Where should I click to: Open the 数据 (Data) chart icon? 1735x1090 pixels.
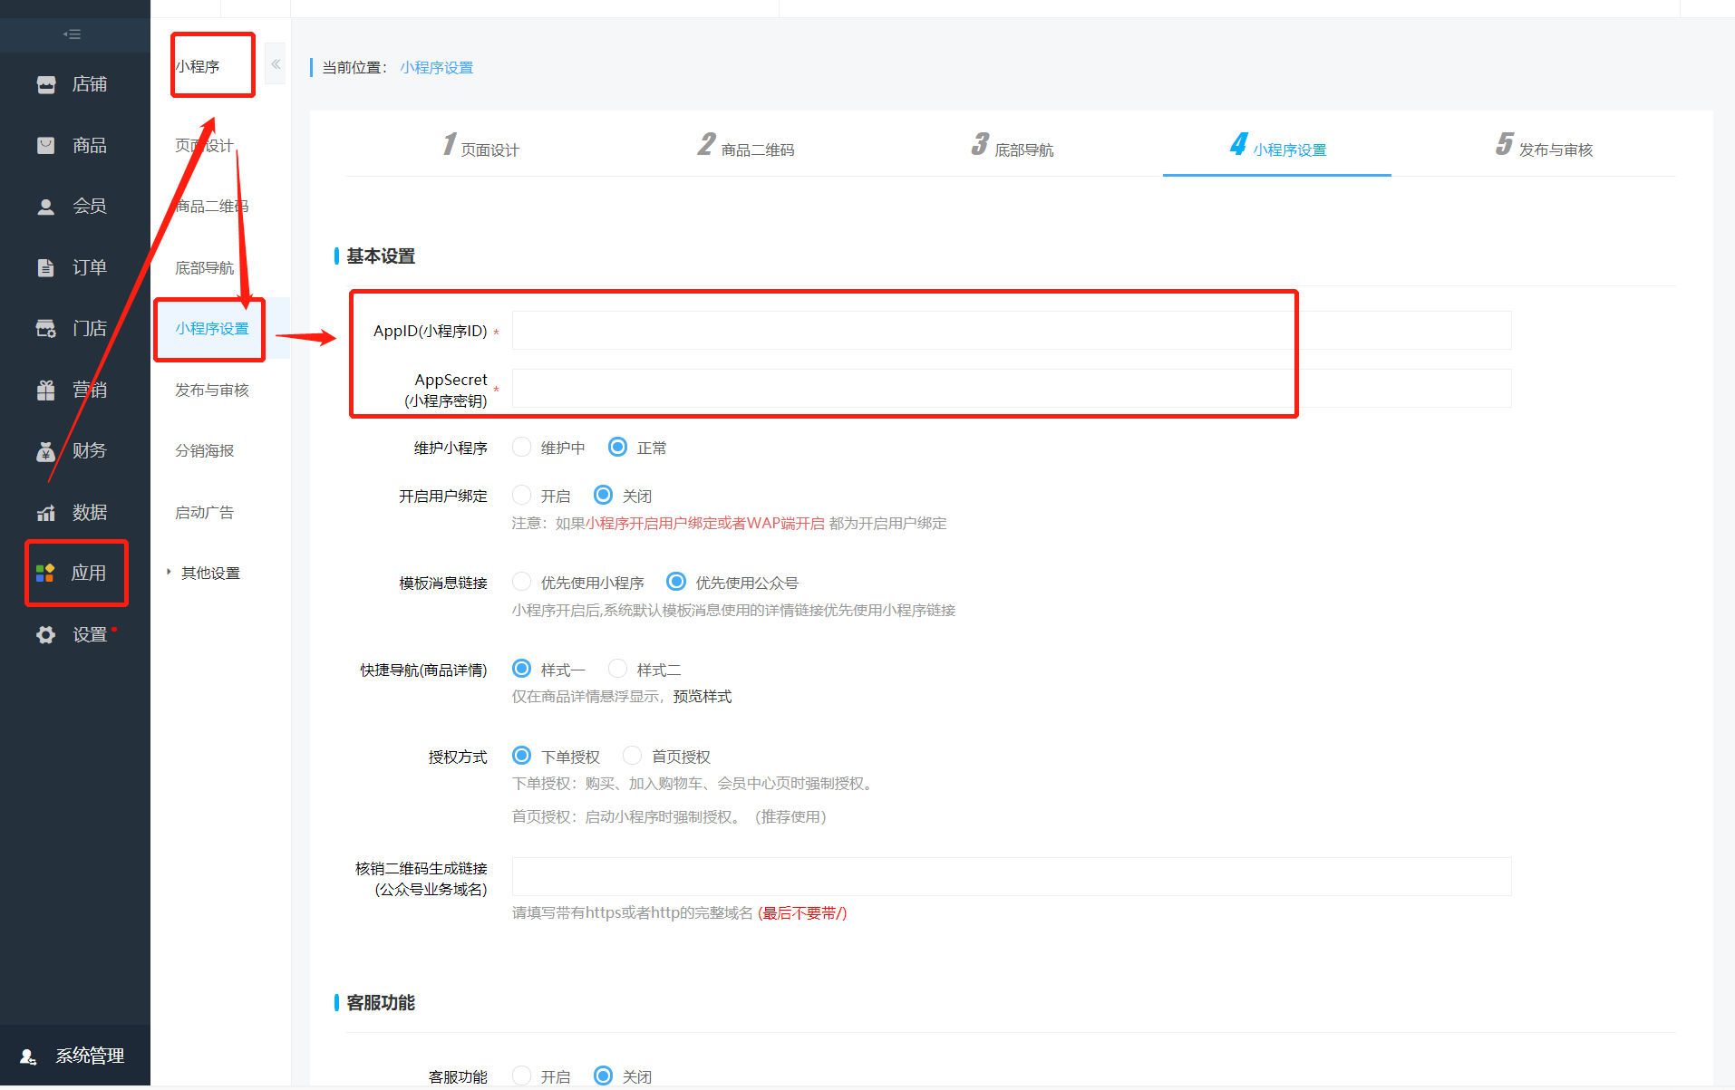click(46, 513)
